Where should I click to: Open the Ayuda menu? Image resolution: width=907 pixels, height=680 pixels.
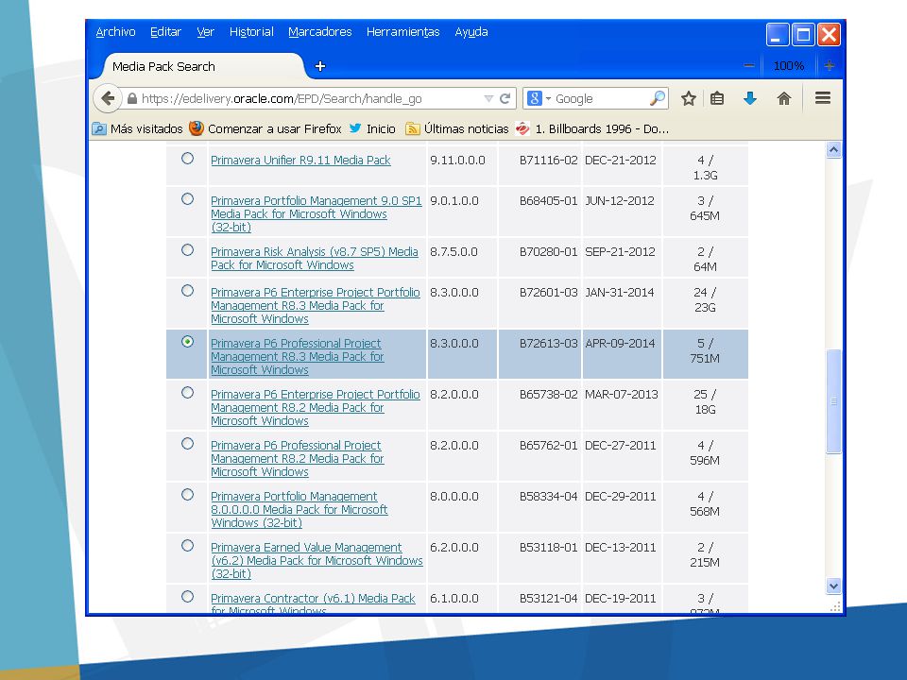[471, 32]
